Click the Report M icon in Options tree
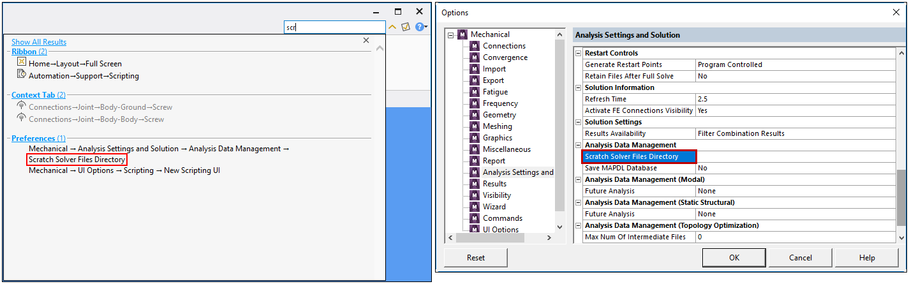 [x=475, y=161]
